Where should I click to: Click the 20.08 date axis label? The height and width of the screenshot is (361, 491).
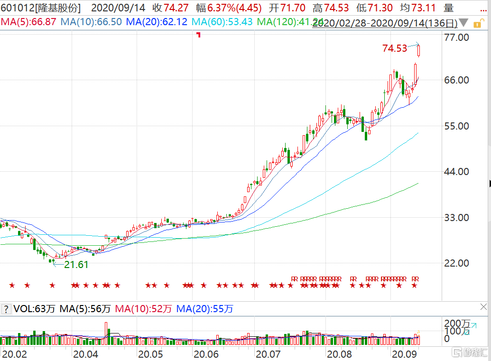pyautogui.click(x=339, y=354)
